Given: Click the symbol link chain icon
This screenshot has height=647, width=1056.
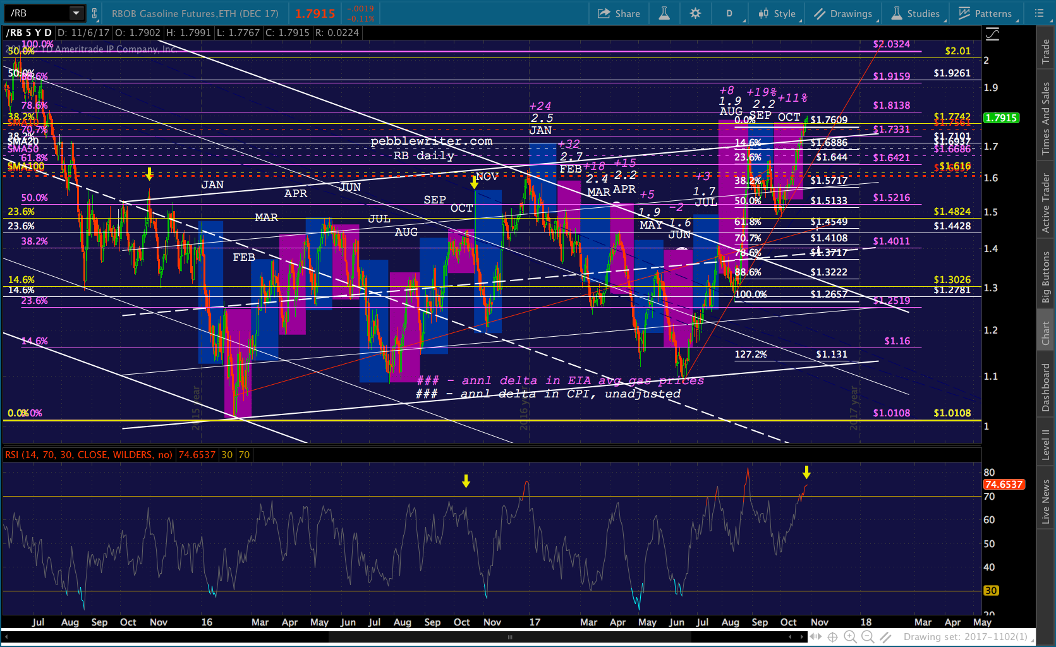Looking at the screenshot, I should (x=94, y=13).
